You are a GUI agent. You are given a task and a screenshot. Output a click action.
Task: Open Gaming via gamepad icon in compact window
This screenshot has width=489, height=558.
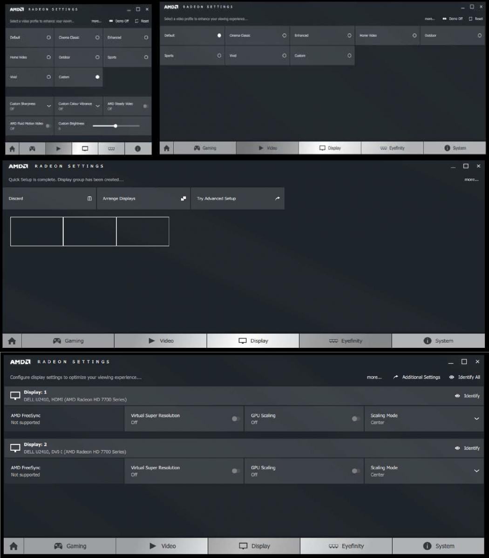click(x=32, y=149)
